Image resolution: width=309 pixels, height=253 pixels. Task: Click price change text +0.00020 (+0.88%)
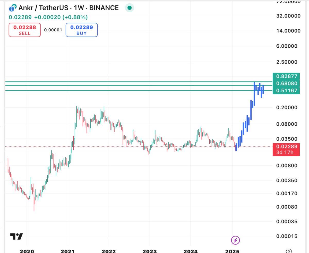[61, 17]
